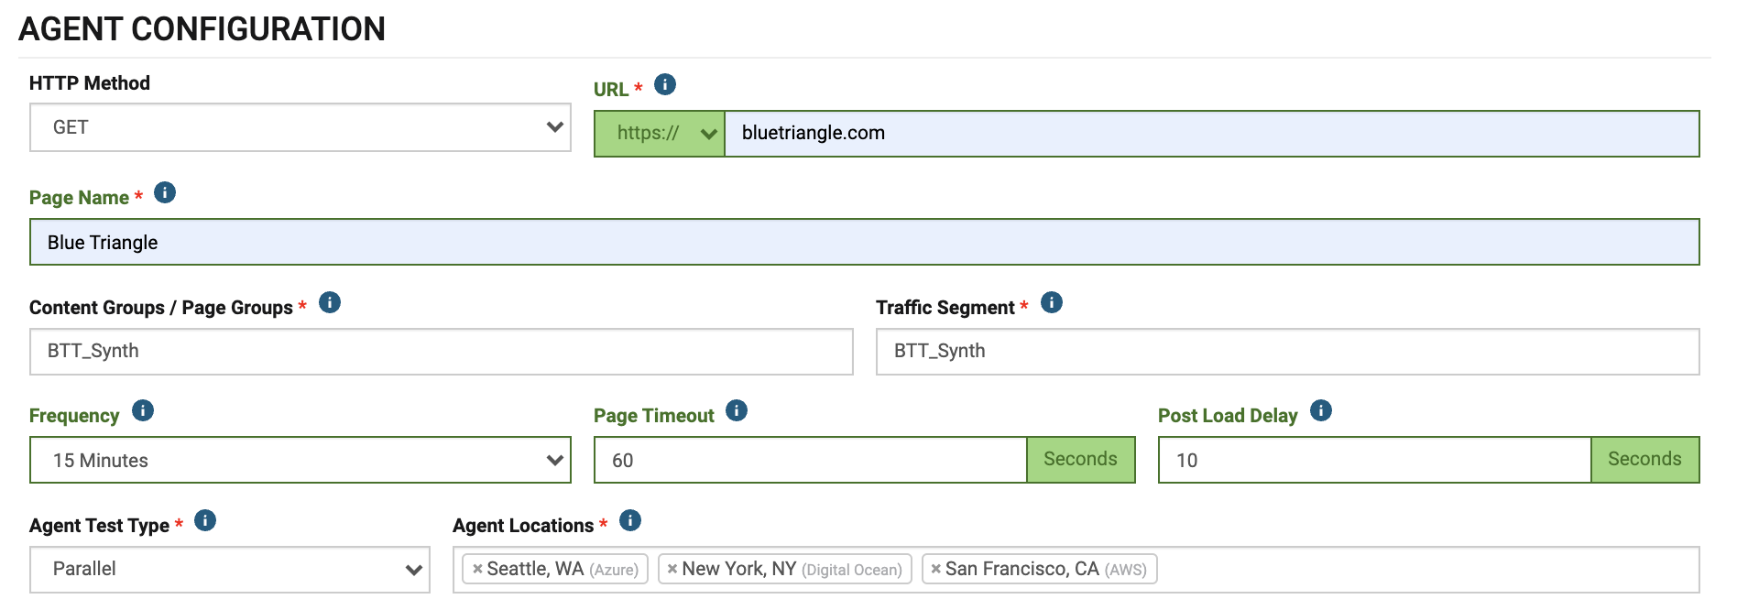This screenshot has width=1737, height=610.
Task: Open the Agent Test Type dropdown showing Parallel
Action: pos(230,569)
